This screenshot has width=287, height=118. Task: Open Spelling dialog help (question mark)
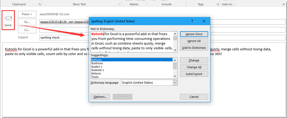click(192, 21)
